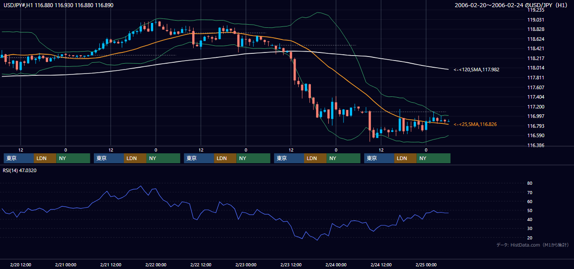Click price axis label 116.997

[536, 116]
